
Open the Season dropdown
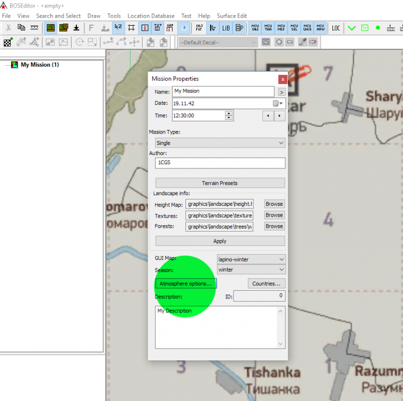251,270
